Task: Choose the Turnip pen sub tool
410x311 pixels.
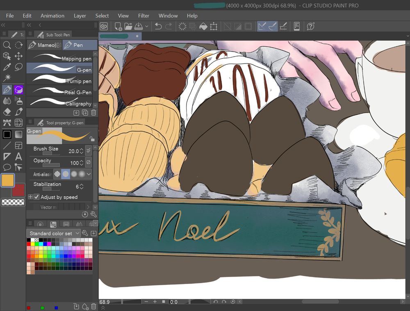Action: tap(61, 81)
